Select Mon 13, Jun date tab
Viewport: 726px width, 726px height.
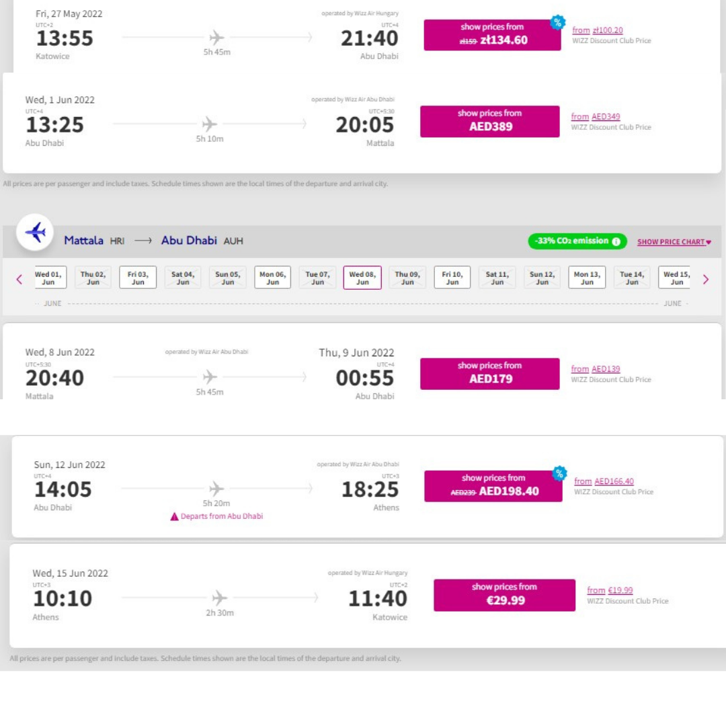[587, 278]
